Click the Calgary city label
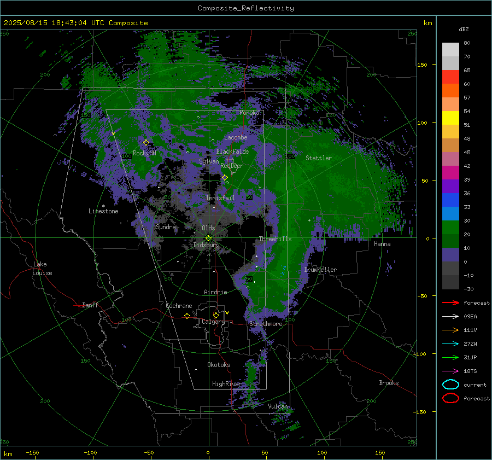The image size is (492, 460). pyautogui.click(x=213, y=322)
